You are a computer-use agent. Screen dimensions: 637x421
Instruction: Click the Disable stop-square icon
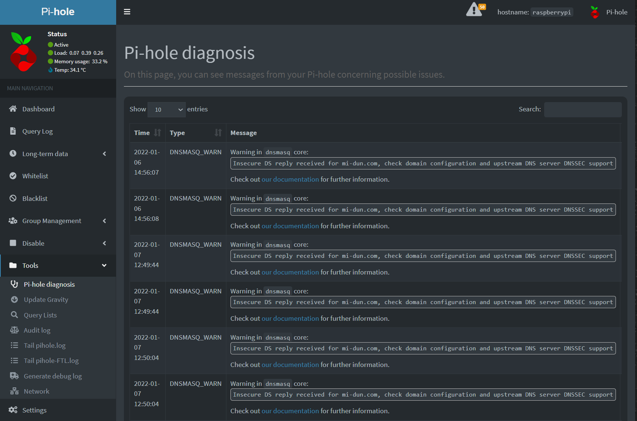tap(13, 243)
